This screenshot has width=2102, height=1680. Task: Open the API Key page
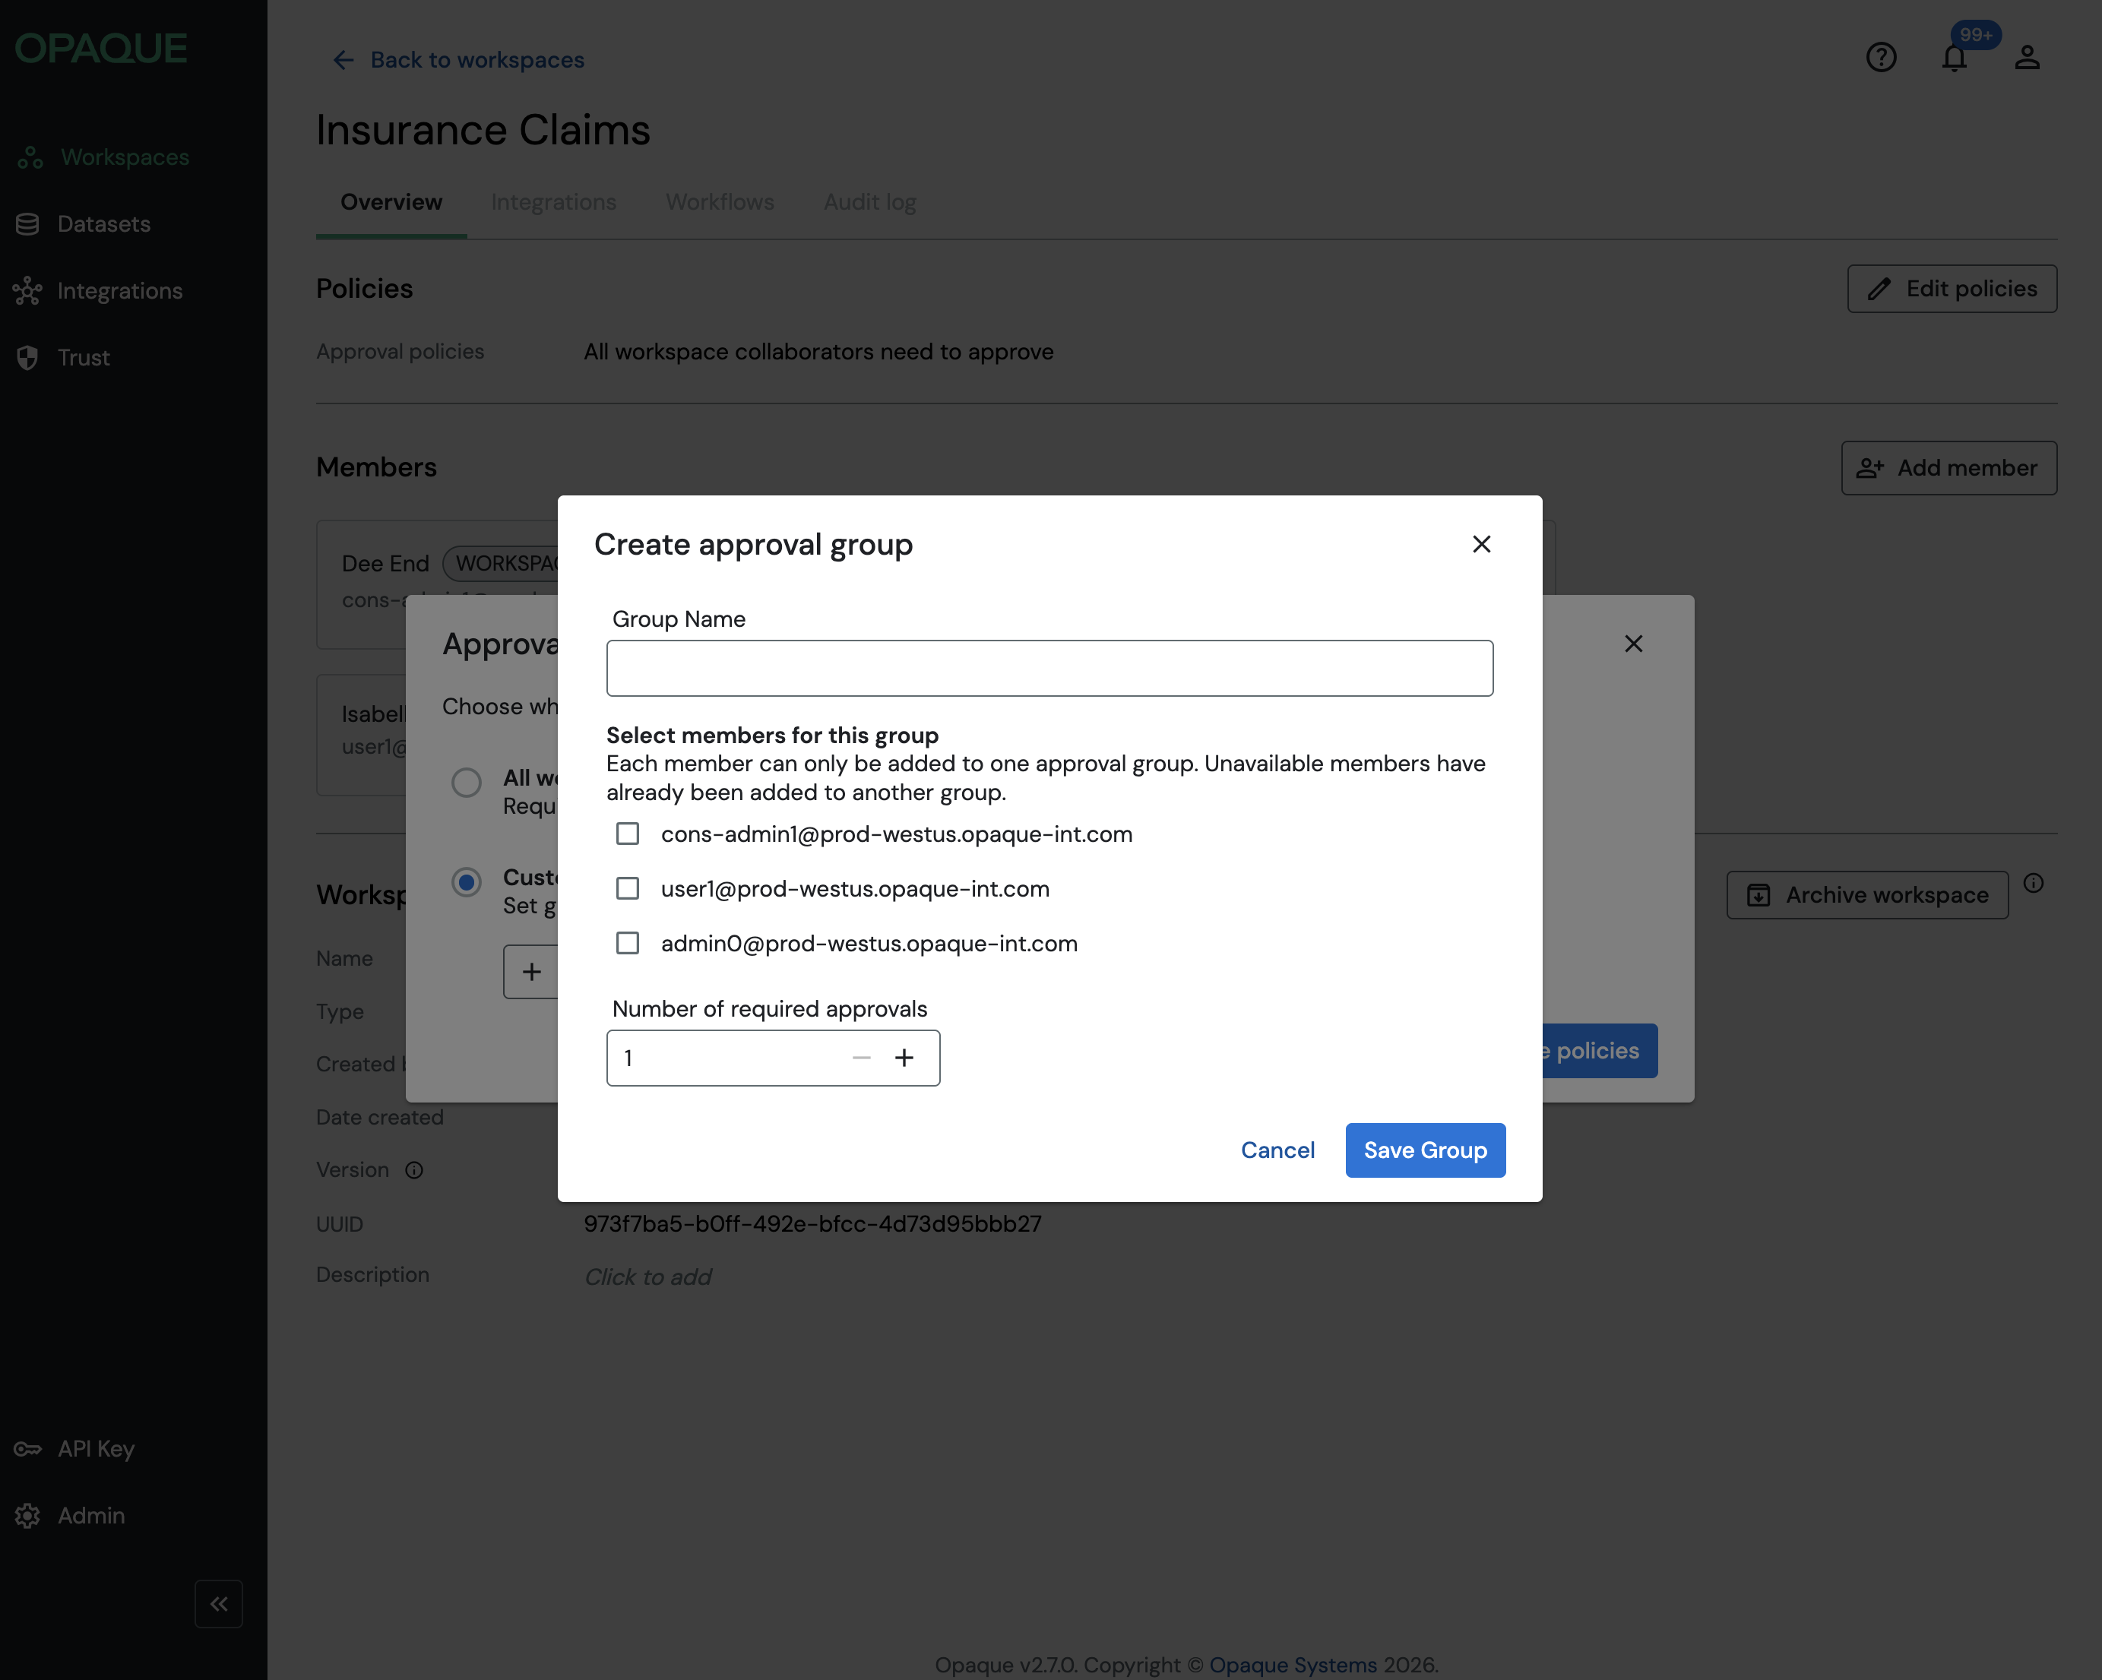[x=96, y=1449]
